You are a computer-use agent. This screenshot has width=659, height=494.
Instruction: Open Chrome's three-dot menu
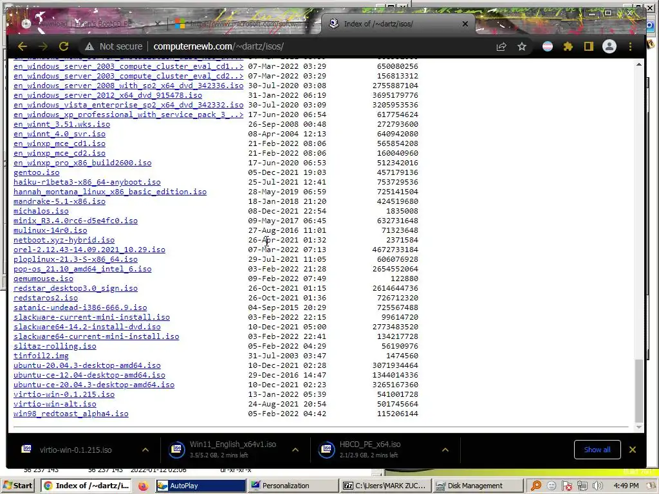coord(630,46)
